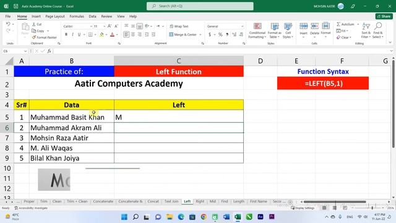The width and height of the screenshot is (396, 223).
Task: Click Accessibility: Investigate in status bar
Action: pyautogui.click(x=31, y=208)
